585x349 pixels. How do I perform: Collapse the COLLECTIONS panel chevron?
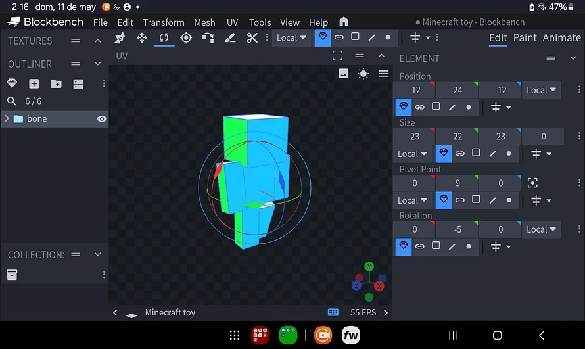point(98,254)
